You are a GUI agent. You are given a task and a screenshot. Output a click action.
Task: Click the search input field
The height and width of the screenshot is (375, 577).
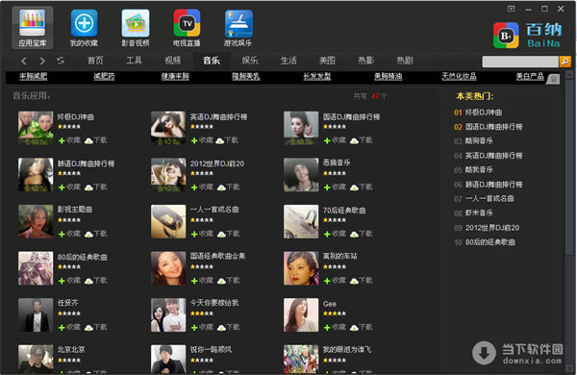click(520, 62)
